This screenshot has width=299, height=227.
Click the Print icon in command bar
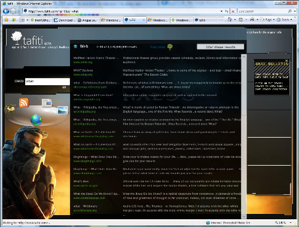(252, 20)
